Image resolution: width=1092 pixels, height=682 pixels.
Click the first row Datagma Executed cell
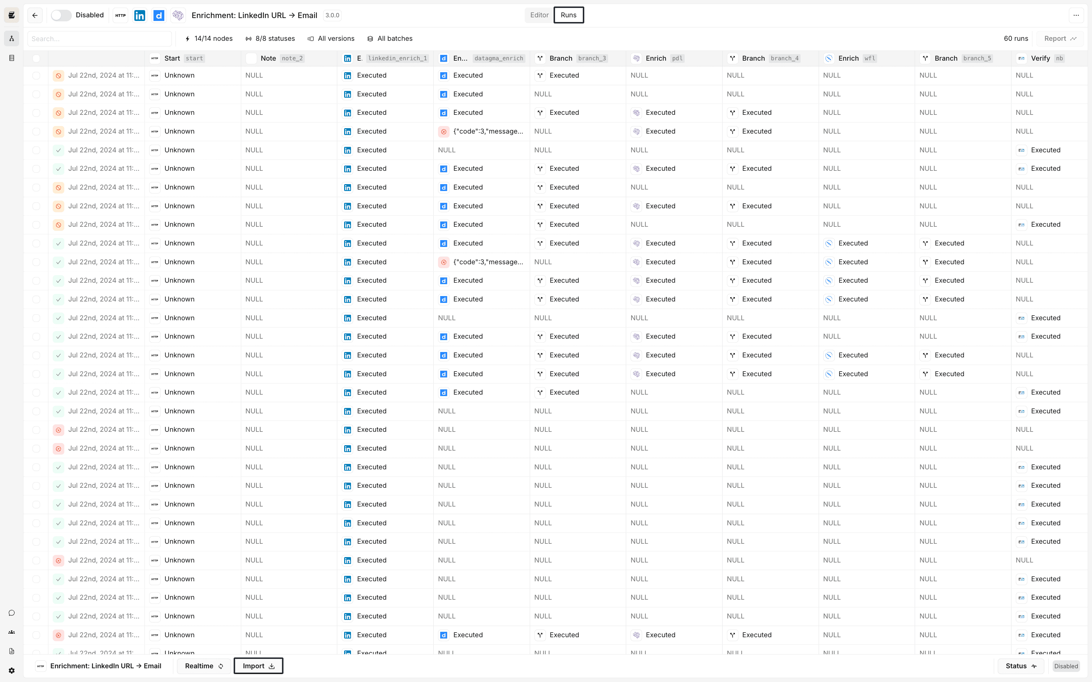coord(481,75)
